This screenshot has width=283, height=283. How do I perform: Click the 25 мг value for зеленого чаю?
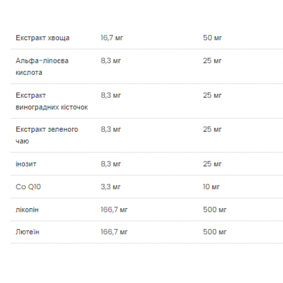coord(212,130)
